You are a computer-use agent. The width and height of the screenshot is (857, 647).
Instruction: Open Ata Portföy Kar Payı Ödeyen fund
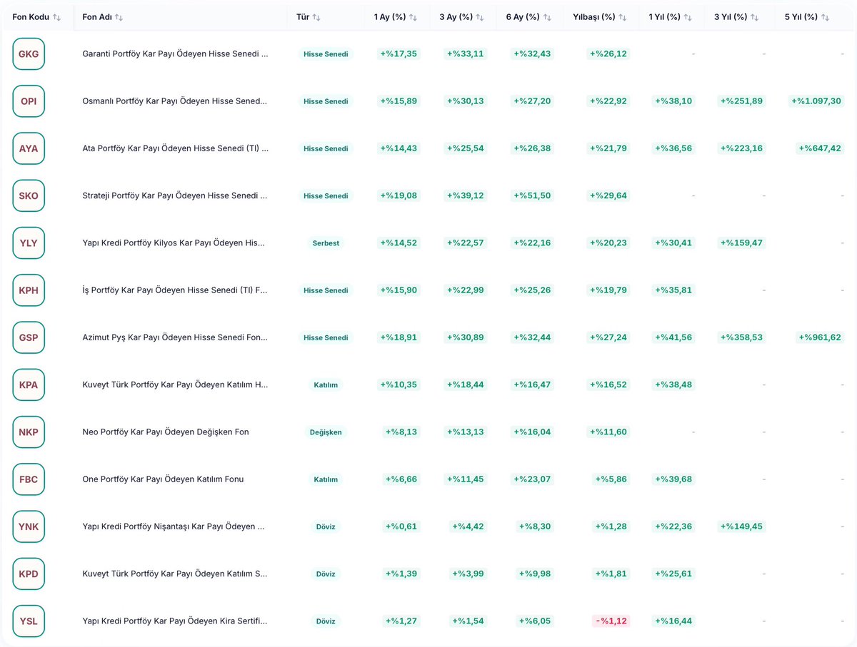point(175,148)
